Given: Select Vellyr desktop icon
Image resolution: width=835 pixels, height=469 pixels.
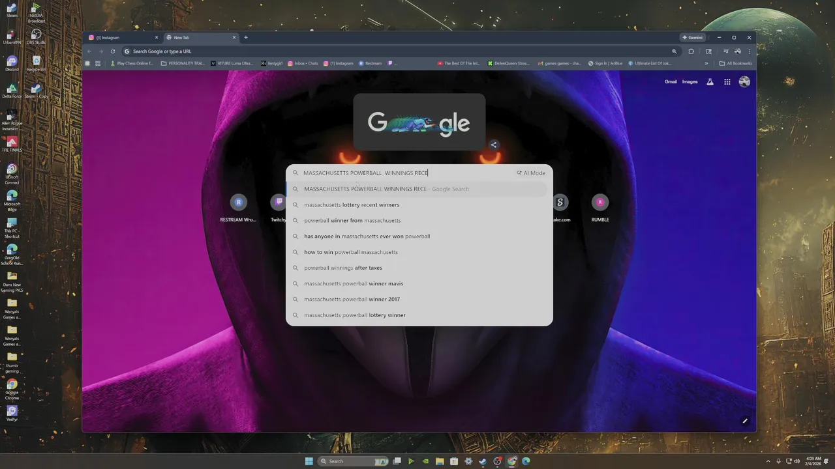Looking at the screenshot, I should (x=12, y=413).
